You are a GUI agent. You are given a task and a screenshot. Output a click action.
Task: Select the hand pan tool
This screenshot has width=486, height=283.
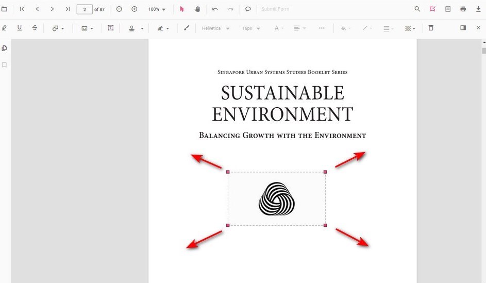197,9
